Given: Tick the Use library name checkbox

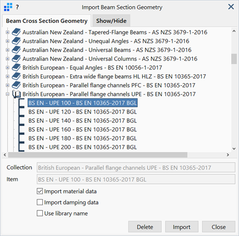Looking at the screenshot, I should click(x=40, y=213).
